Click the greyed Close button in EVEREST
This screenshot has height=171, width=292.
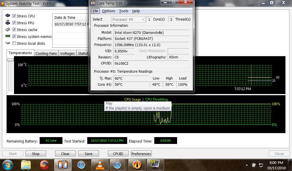279,154
